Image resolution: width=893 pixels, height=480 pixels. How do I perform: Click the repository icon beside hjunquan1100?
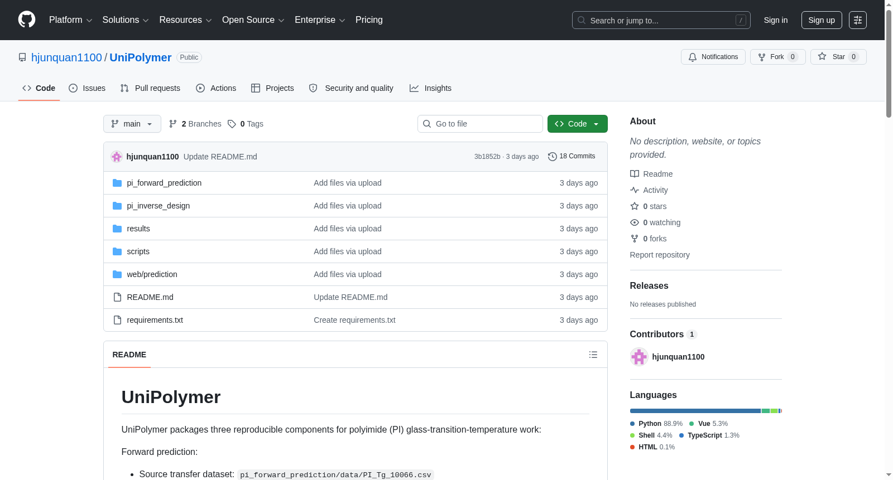[x=22, y=57]
